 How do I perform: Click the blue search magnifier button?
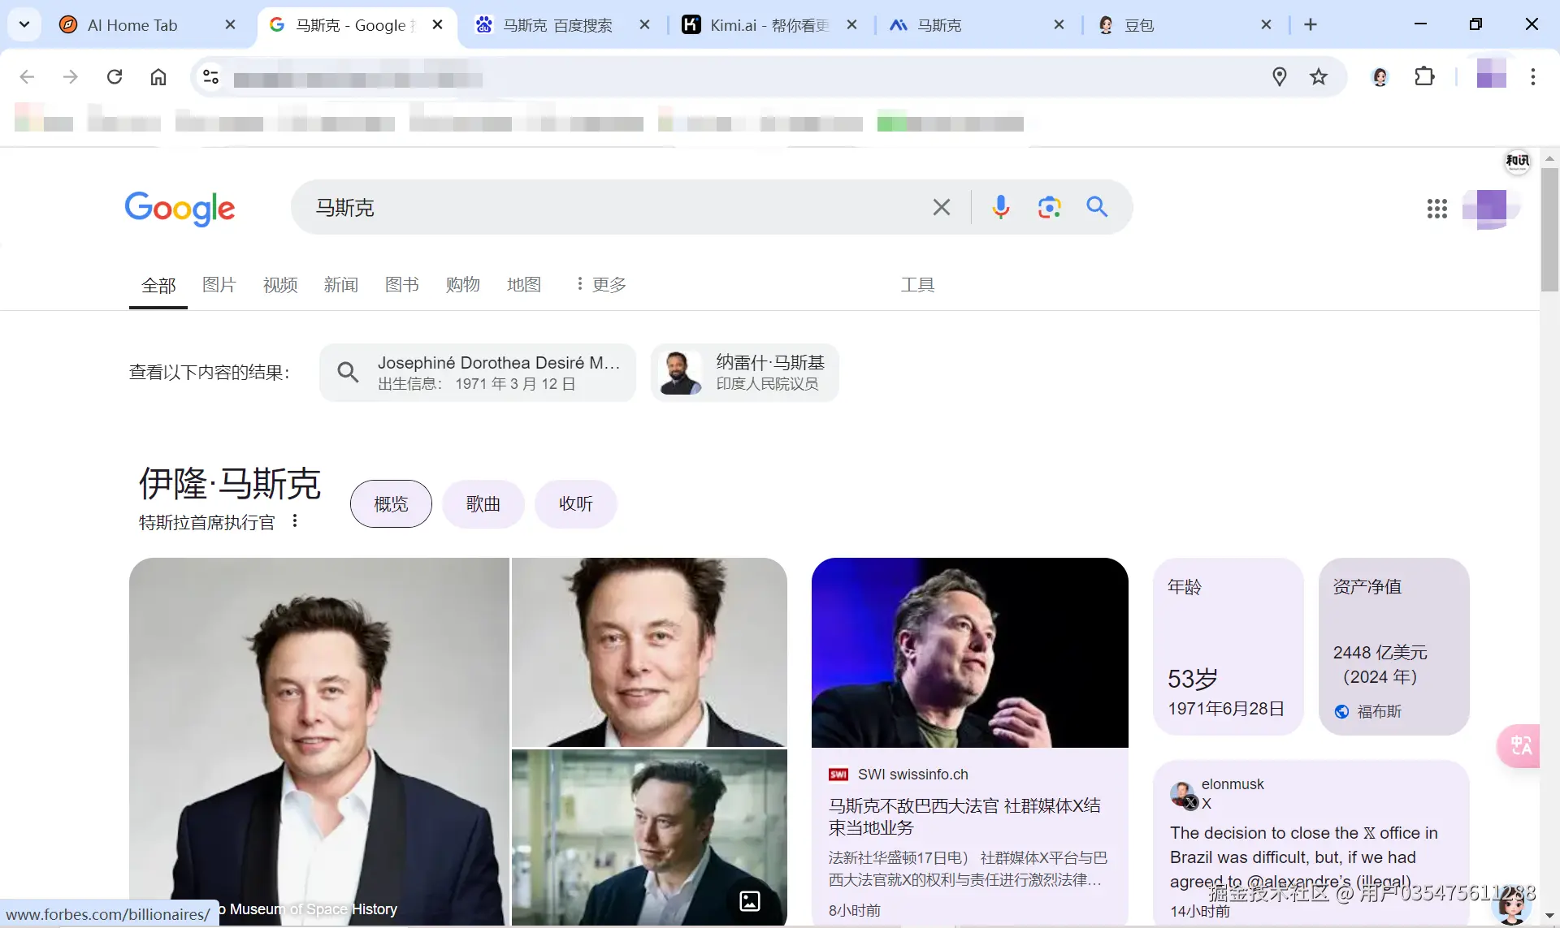(1097, 207)
